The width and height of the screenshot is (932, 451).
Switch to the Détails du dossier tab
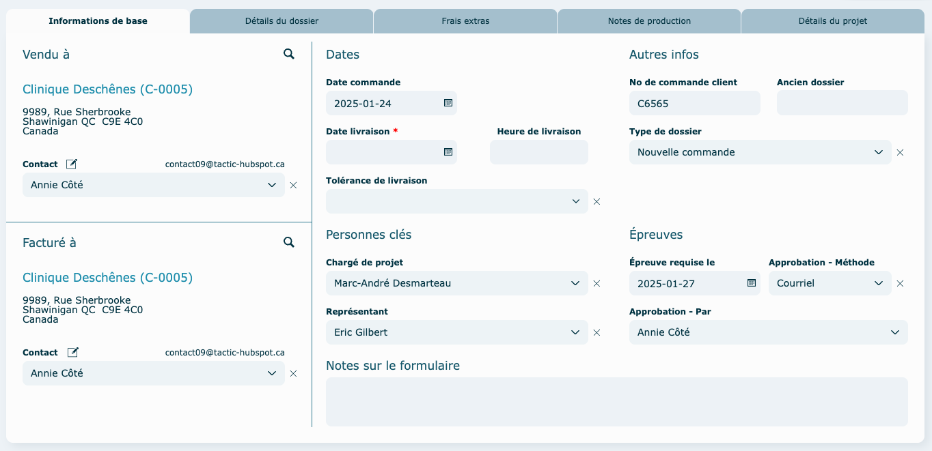click(x=282, y=21)
